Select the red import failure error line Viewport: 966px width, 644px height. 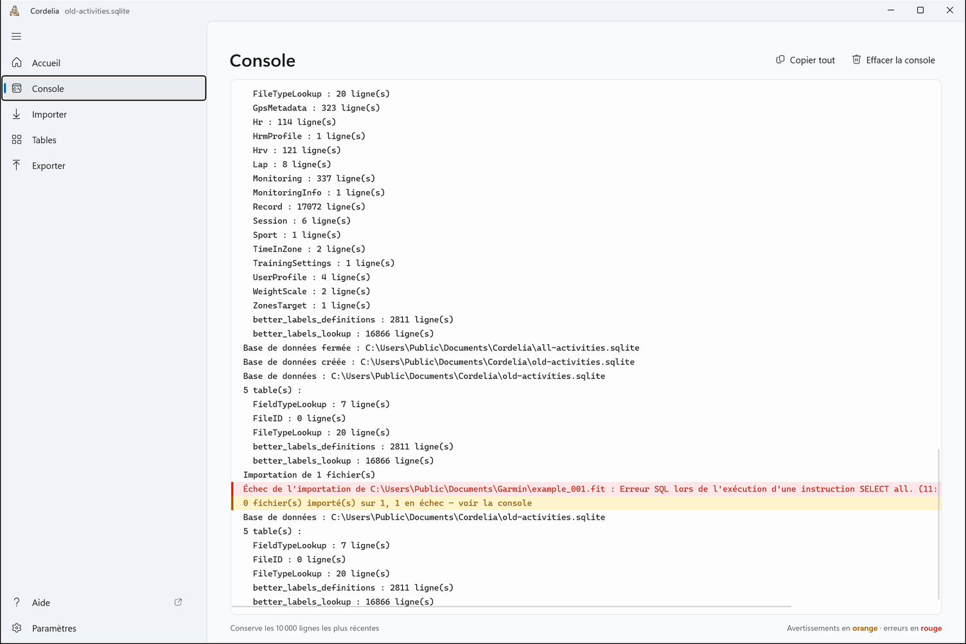tap(586, 489)
